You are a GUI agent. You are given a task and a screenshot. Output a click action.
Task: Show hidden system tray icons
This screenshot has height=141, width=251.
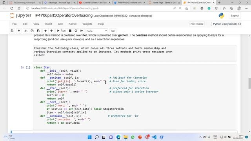[200, 137]
